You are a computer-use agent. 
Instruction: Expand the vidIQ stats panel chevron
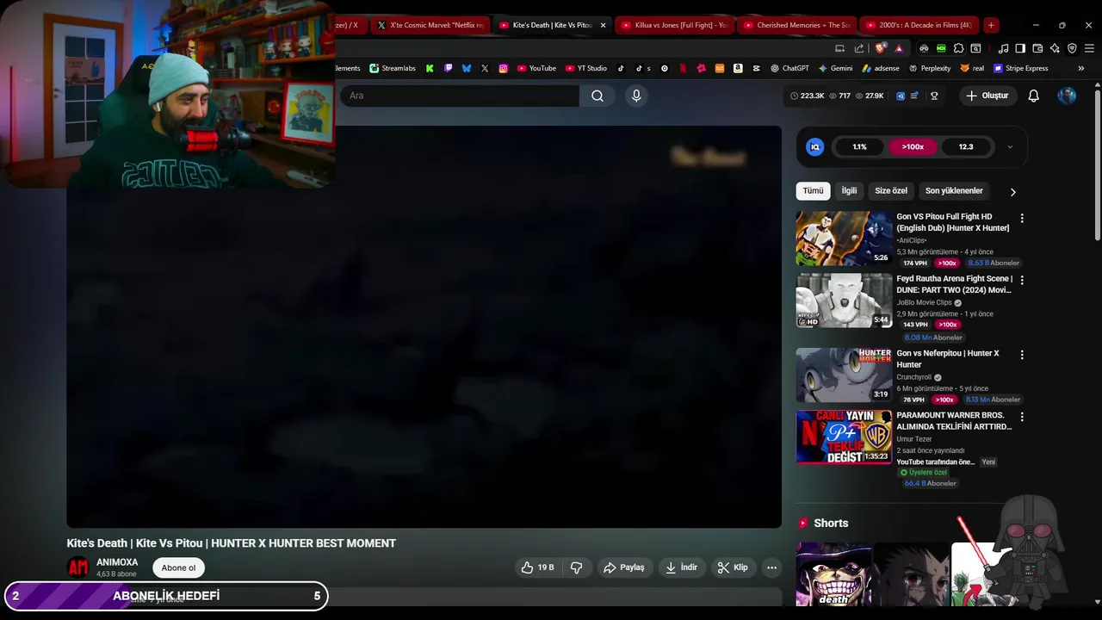point(1010,147)
